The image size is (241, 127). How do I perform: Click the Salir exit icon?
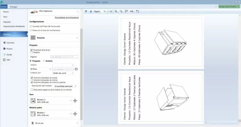pyautogui.click(x=4, y=60)
